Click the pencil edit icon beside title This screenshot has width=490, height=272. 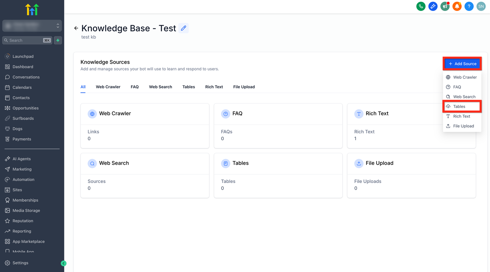point(183,28)
